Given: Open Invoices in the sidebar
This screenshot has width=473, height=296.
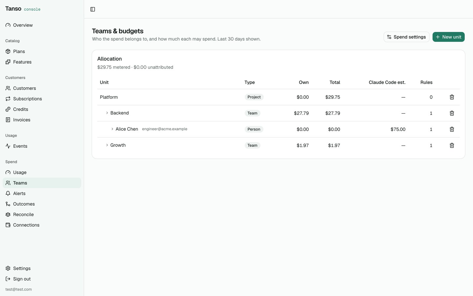Looking at the screenshot, I should tap(42, 120).
